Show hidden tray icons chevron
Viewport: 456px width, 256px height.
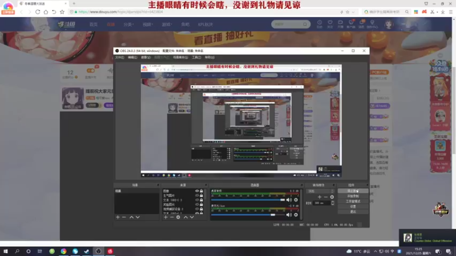375,251
